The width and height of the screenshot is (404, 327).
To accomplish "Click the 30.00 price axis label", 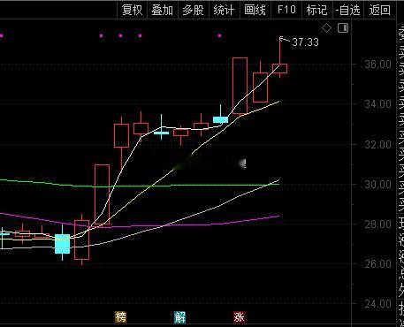I will pos(377,185).
